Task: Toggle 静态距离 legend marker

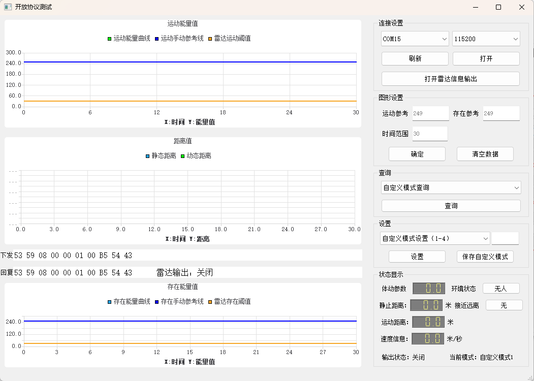Action: point(147,156)
